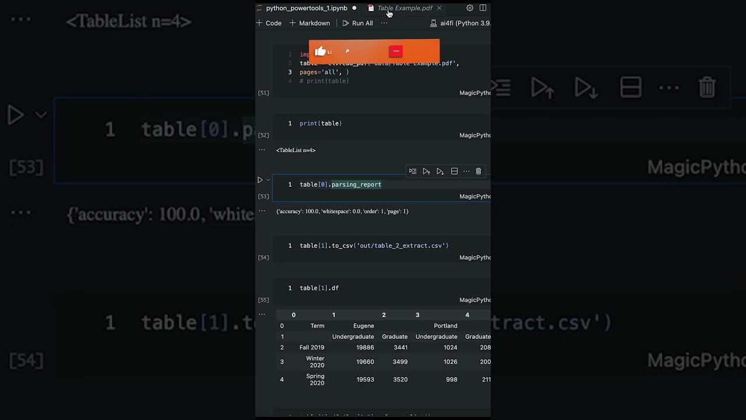746x420 pixels.
Task: Change MagicPython language of cell 55
Action: [474, 300]
